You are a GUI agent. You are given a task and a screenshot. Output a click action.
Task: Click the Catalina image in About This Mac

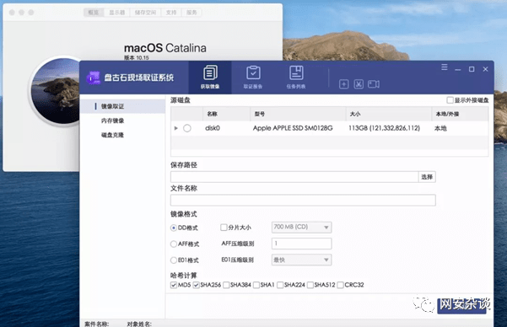tap(55, 90)
